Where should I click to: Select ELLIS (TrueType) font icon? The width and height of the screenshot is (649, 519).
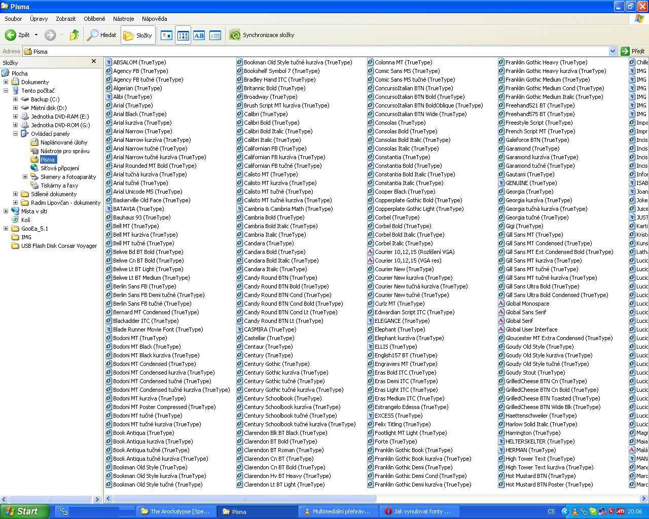click(371, 347)
